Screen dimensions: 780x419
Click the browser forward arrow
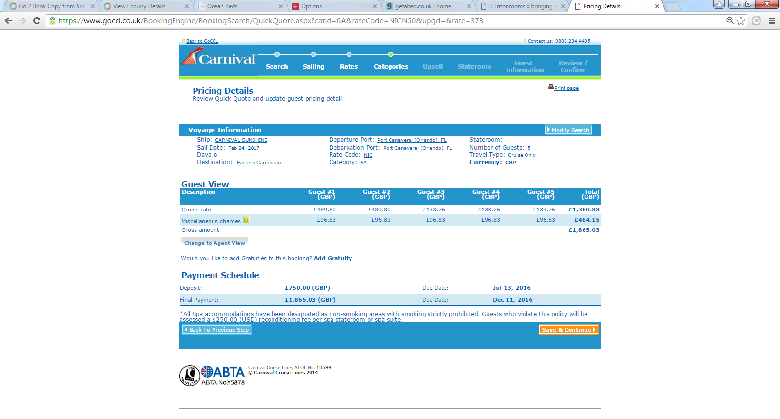coord(22,20)
